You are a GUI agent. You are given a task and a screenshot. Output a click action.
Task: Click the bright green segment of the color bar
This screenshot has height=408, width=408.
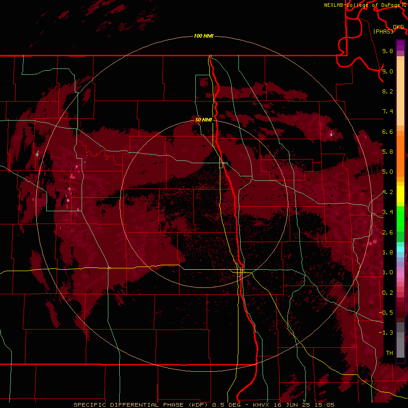[x=400, y=219]
